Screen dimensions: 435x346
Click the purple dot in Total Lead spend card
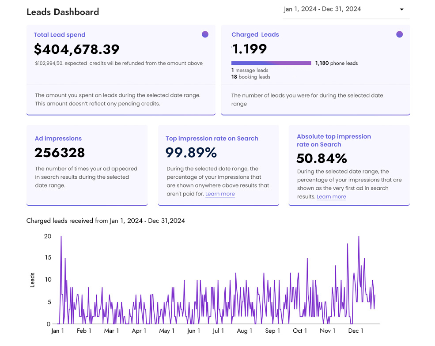[205, 34]
